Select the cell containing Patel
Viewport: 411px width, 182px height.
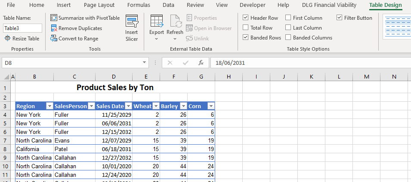[x=74, y=149]
